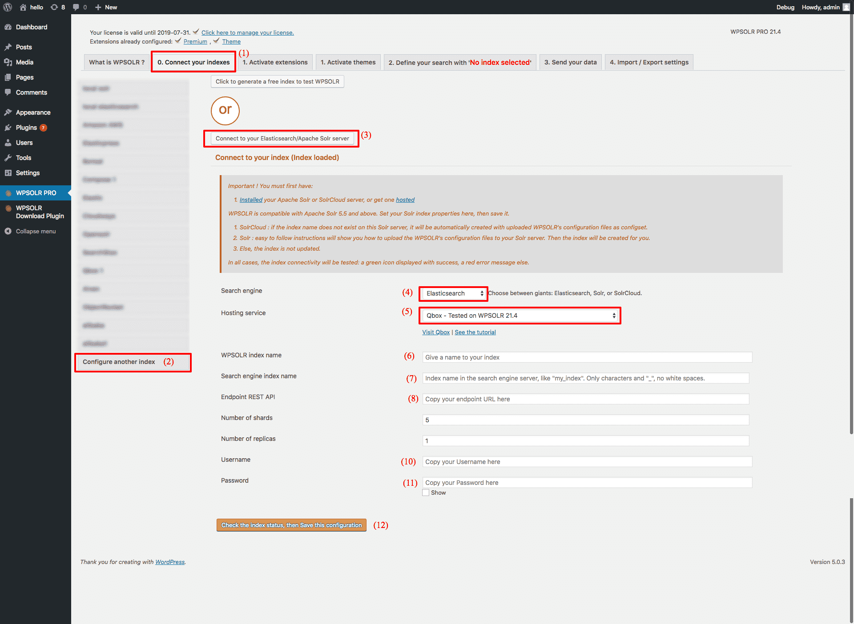Click Check the index status button
The image size is (854, 624).
click(x=292, y=525)
